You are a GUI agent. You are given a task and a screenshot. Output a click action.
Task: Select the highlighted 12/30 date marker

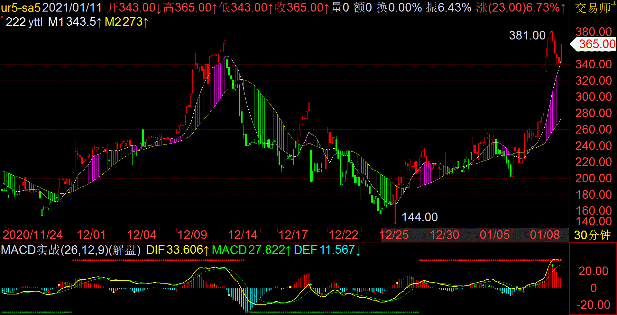pos(444,235)
